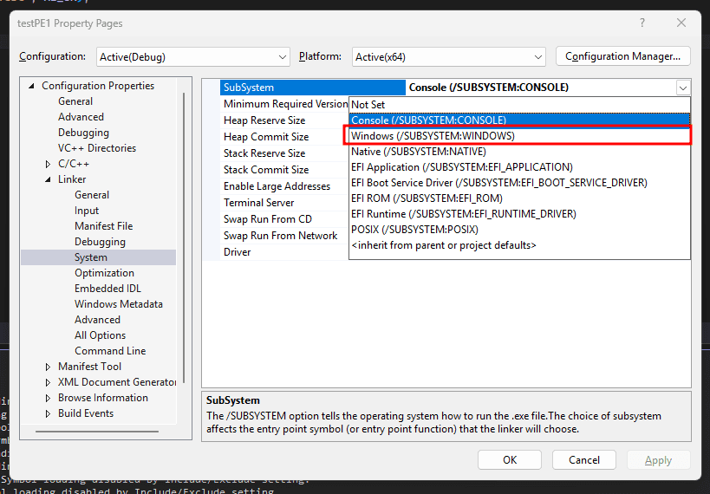
Task: Select Optimization under Linker
Action: (104, 273)
